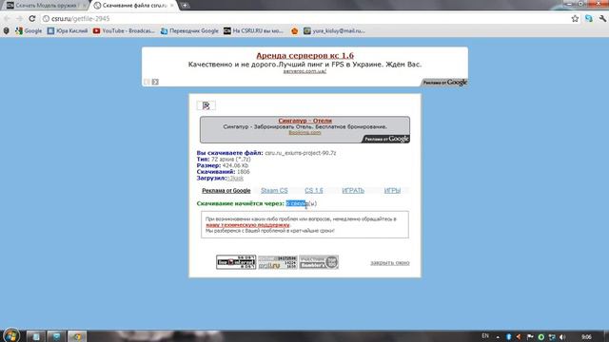Click the orange icon bookmark
609x342 pixels.
(x=294, y=30)
